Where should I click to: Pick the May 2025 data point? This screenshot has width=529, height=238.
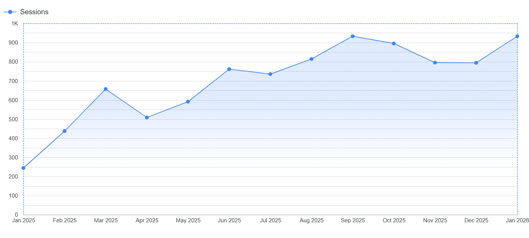(188, 102)
